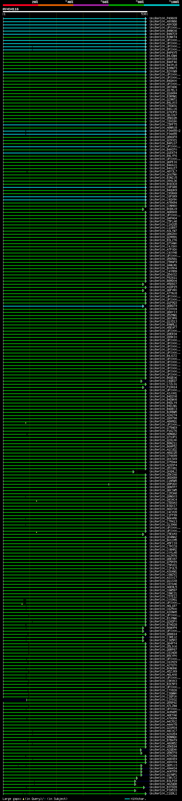
Task: Select the UniRef100_A7V284 label
Action: (x=163, y=756)
